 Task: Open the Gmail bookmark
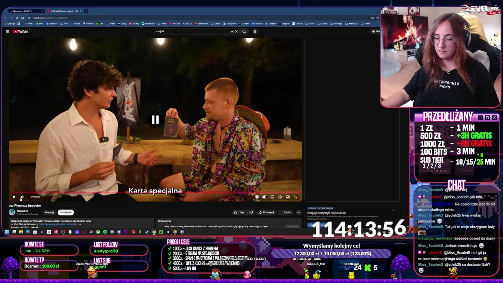coord(29,24)
